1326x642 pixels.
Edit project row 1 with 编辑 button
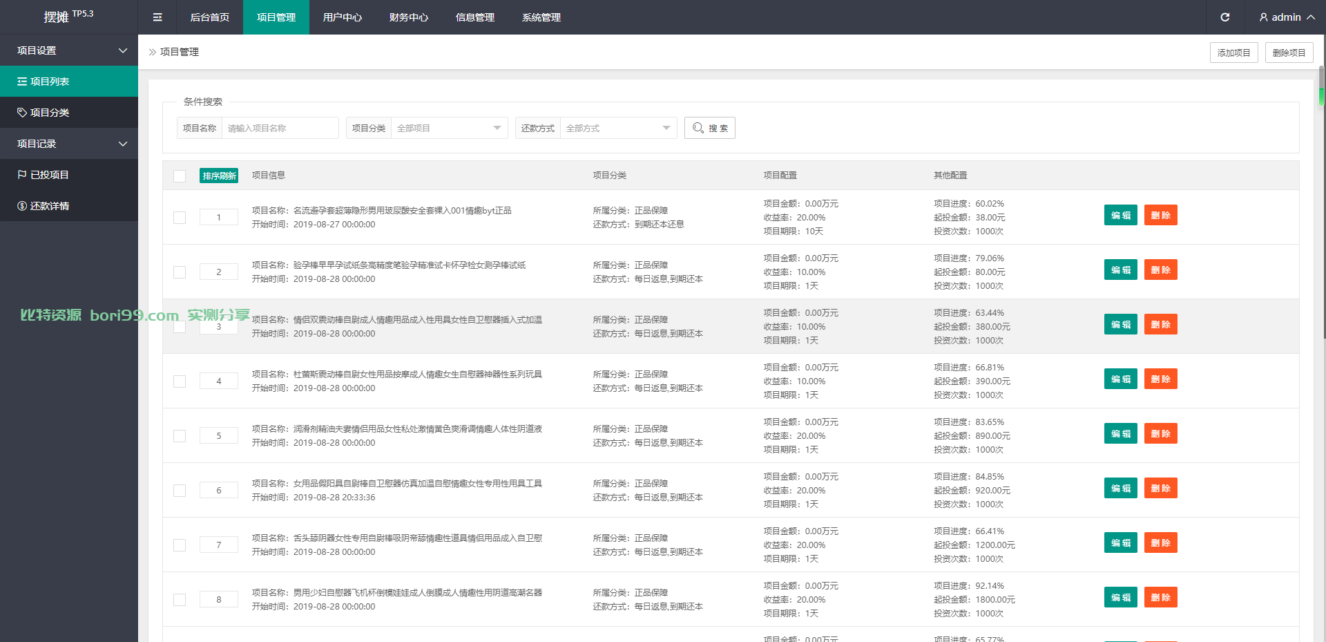pyautogui.click(x=1121, y=216)
